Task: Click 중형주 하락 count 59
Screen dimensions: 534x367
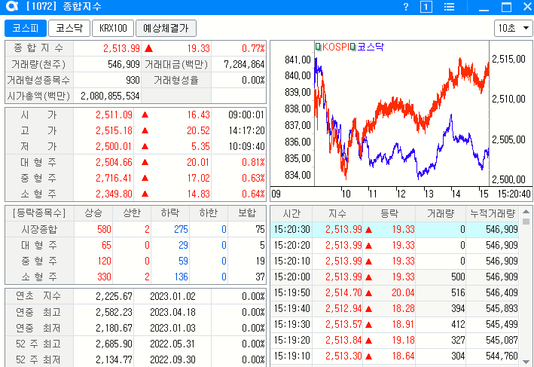Action: pyautogui.click(x=183, y=261)
